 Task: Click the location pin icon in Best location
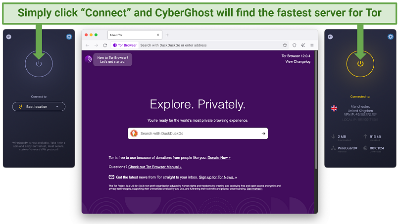point(20,107)
